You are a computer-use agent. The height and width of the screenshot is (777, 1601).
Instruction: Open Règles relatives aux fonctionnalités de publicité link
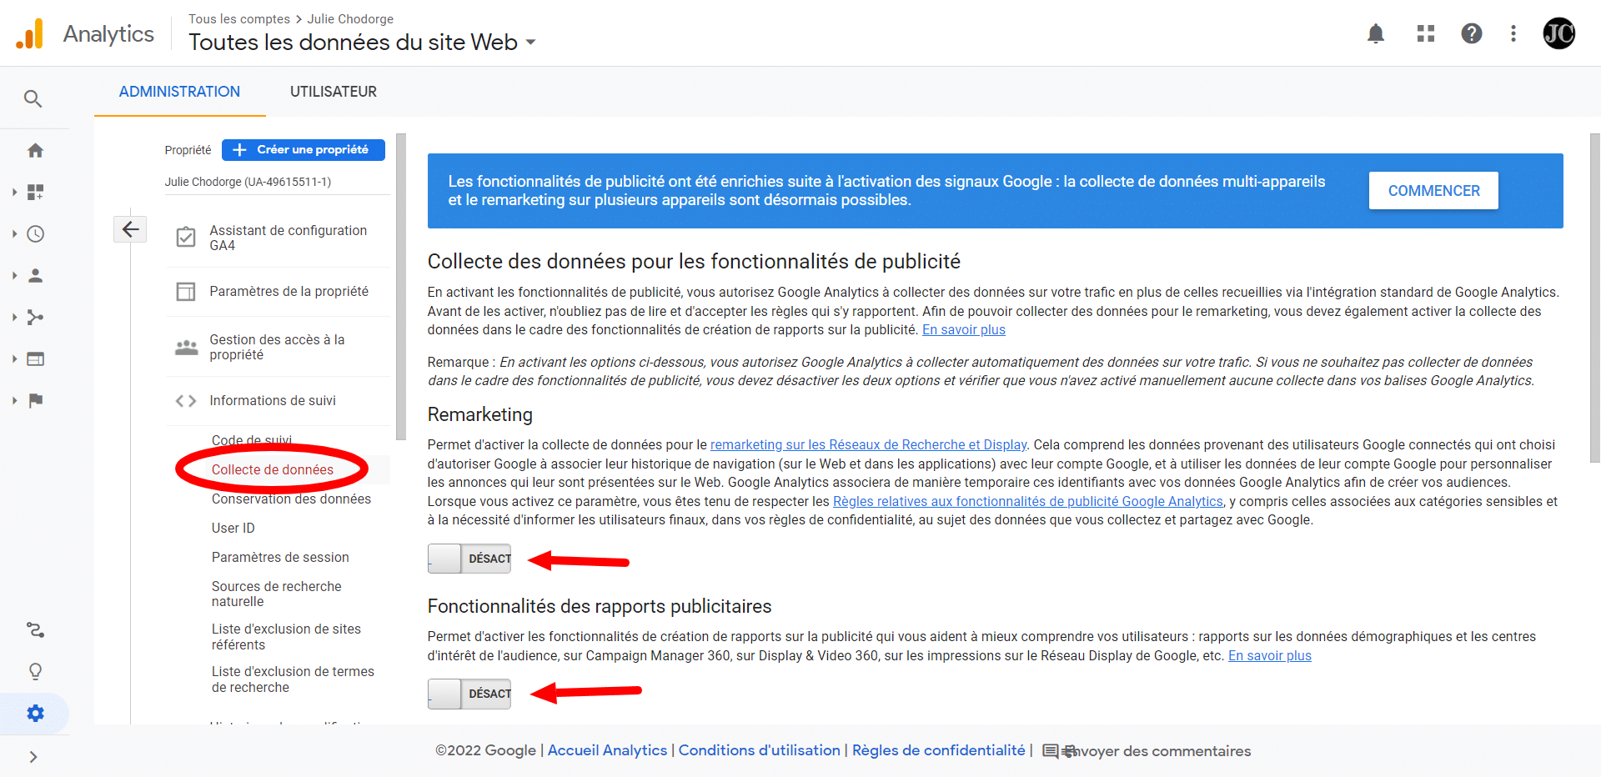click(x=1028, y=502)
